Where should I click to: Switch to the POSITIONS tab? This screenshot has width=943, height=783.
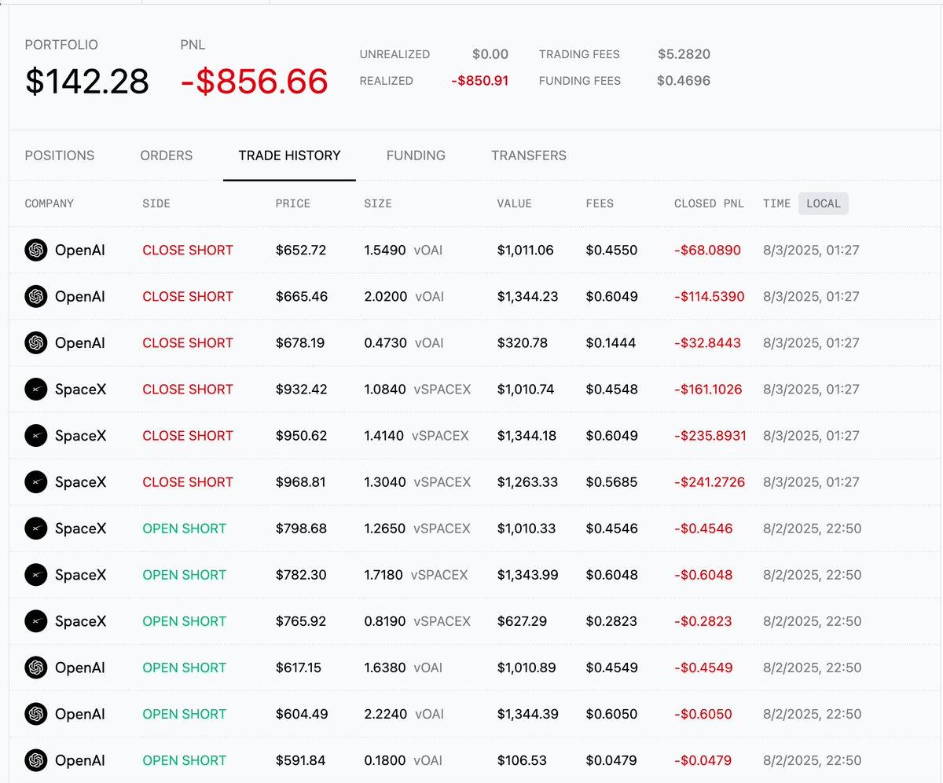click(x=60, y=156)
